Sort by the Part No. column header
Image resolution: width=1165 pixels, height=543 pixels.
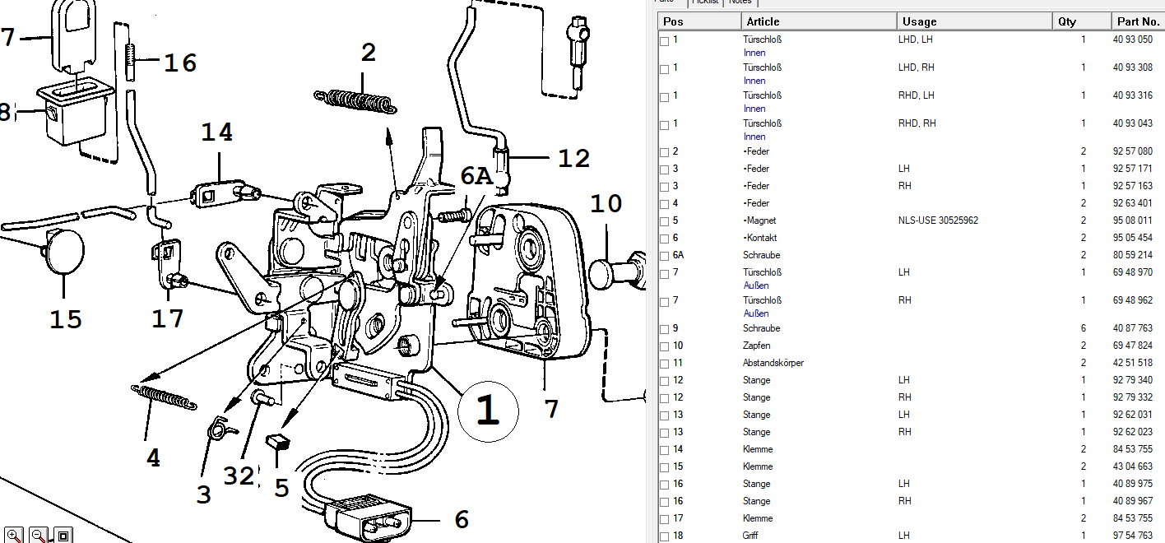tap(1139, 21)
